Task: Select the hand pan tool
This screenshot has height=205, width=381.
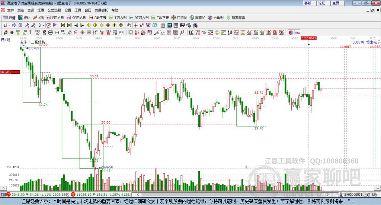Action: click(129, 25)
